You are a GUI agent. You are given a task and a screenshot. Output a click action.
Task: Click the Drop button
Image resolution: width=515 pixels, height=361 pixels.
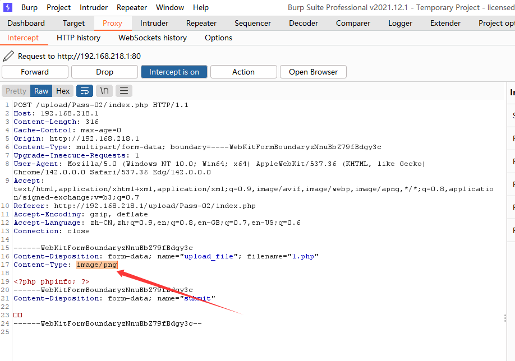pos(104,72)
